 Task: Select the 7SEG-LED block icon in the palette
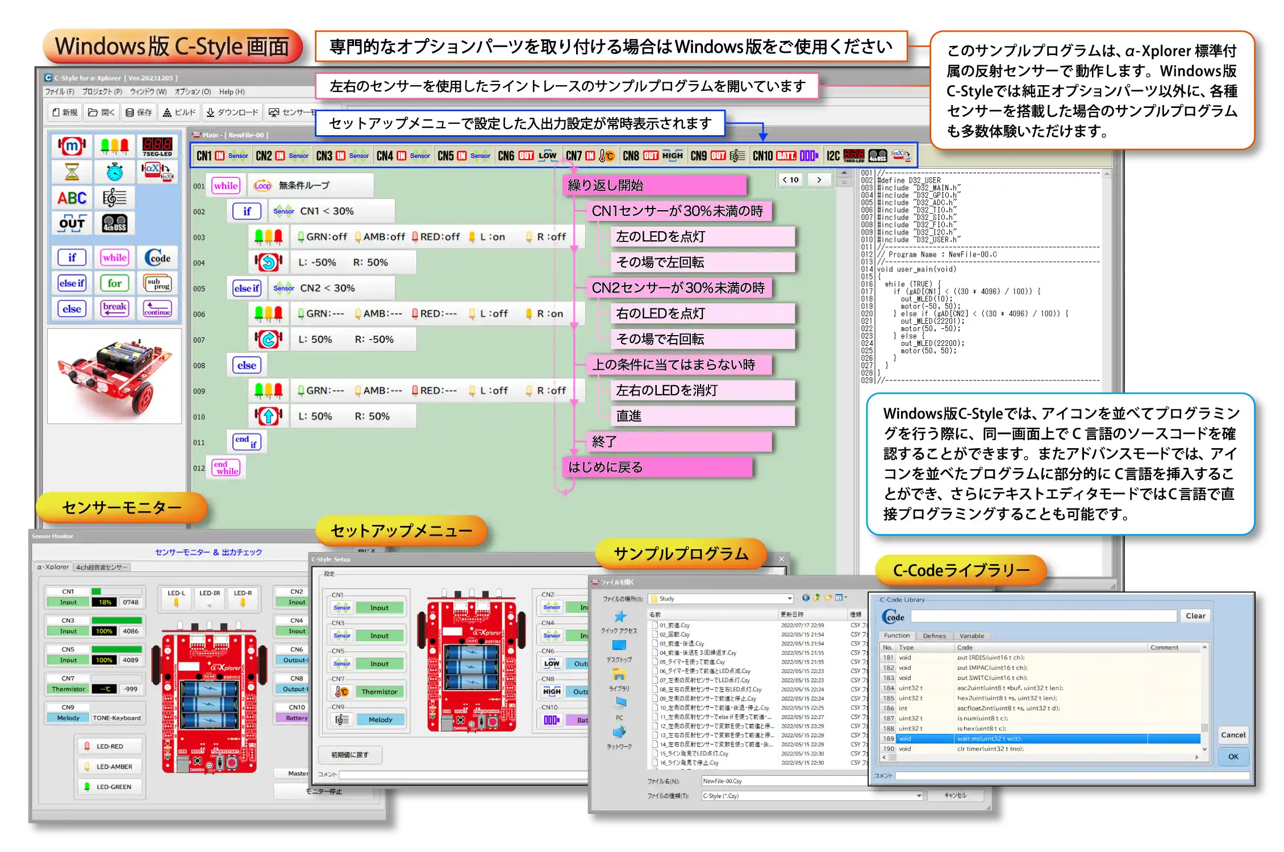[157, 146]
